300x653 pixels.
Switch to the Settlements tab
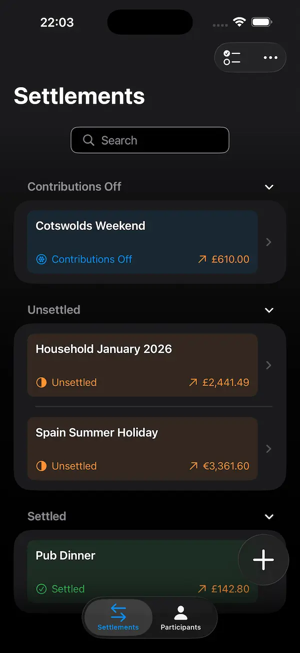click(118, 617)
